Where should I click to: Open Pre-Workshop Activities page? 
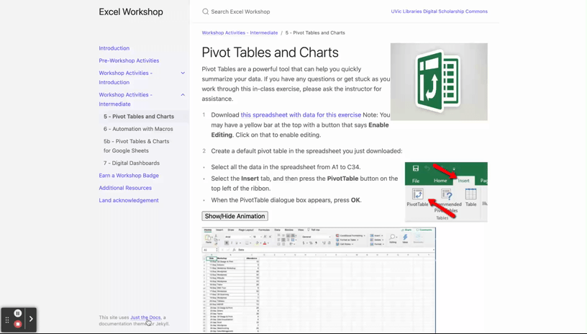(129, 60)
